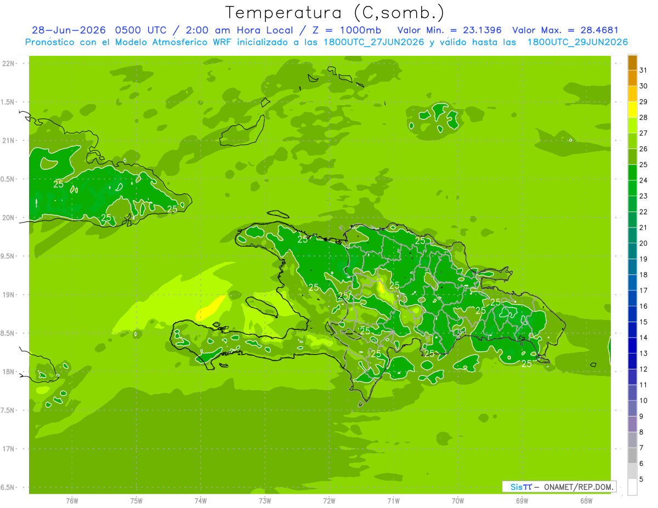Click the '1.5N' latitude axis label
The width and height of the screenshot is (658, 508).
(x=8, y=102)
